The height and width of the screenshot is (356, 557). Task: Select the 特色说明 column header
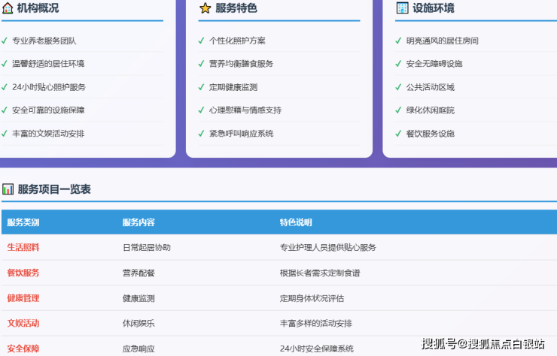pyautogui.click(x=296, y=223)
